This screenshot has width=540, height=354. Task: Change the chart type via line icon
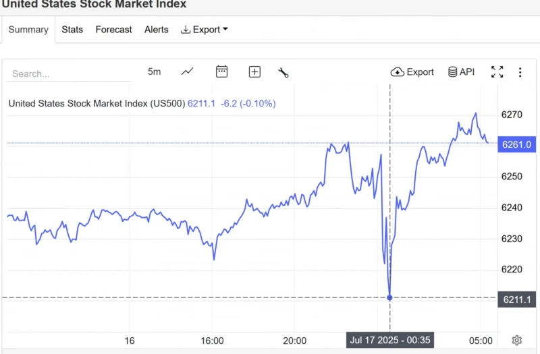188,71
